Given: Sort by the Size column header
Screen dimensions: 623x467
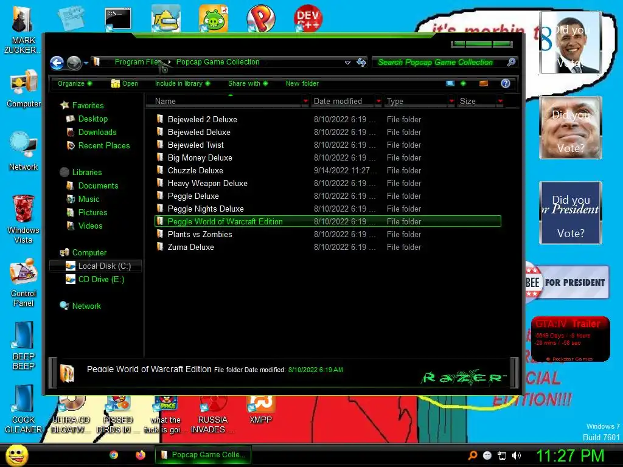Looking at the screenshot, I should pos(477,102).
